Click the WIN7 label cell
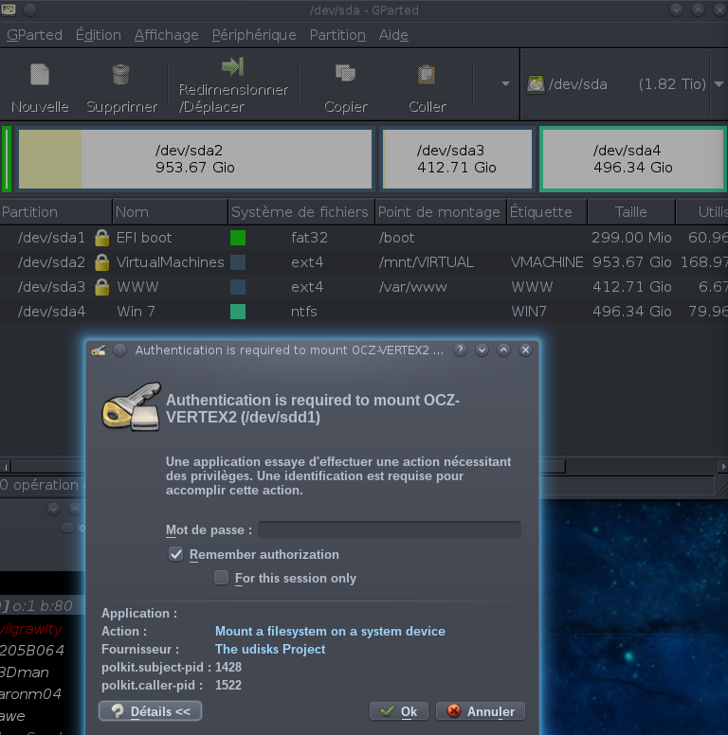Image resolution: width=728 pixels, height=735 pixels. coord(529,312)
